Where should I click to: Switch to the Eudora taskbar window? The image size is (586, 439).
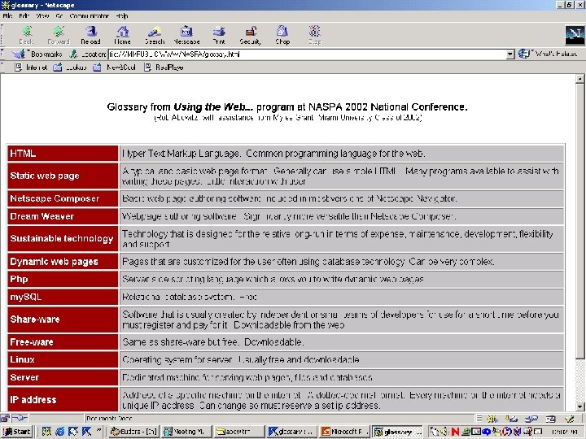(x=134, y=432)
